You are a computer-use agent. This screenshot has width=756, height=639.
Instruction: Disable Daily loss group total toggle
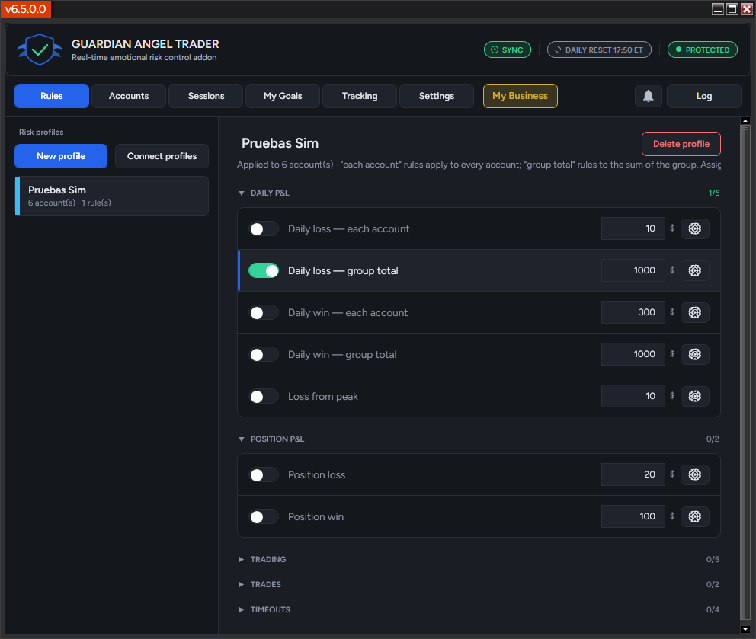click(x=263, y=271)
